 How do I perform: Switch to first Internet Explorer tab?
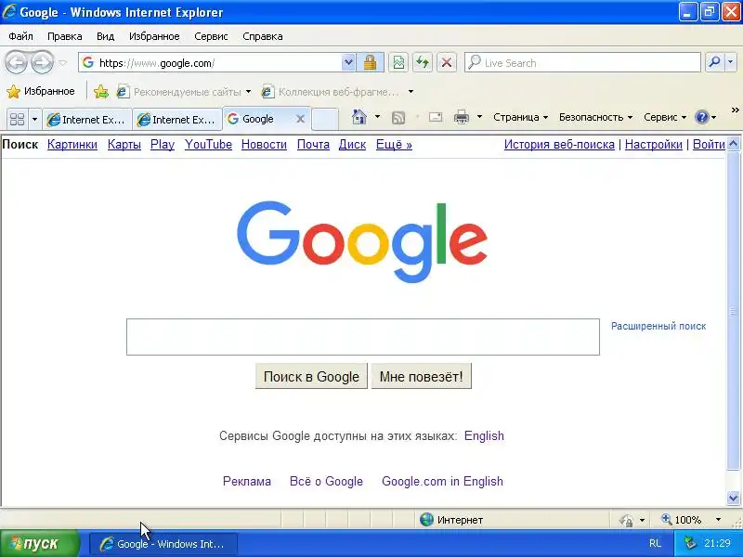coord(86,120)
